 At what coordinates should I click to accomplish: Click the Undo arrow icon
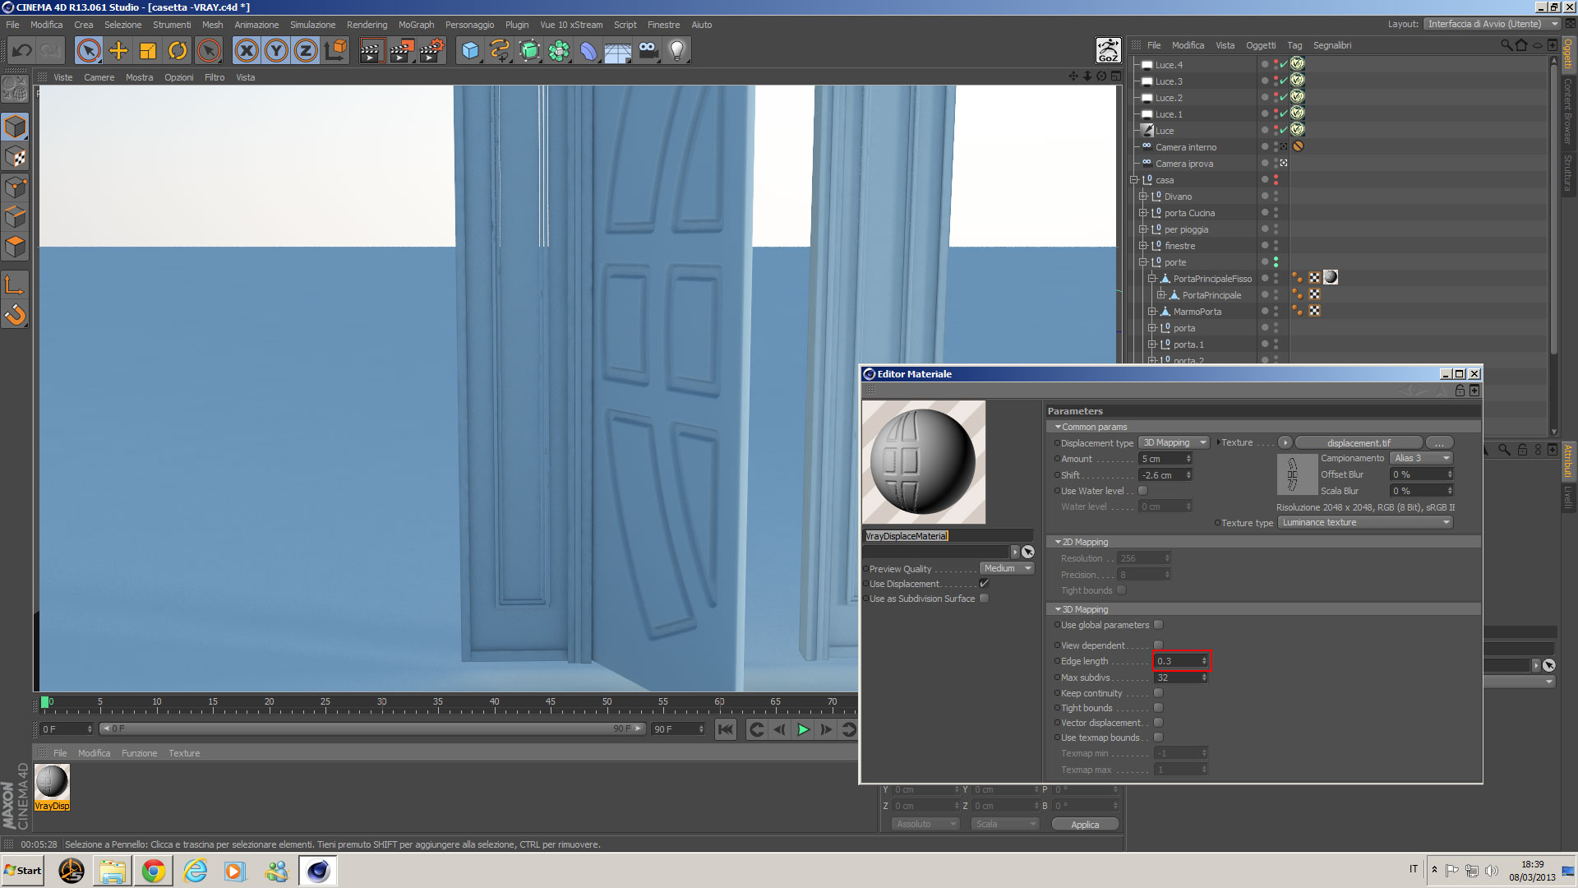[22, 51]
